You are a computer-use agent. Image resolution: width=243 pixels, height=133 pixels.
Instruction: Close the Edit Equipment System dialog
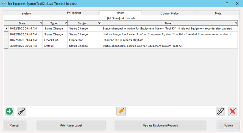click(x=237, y=3)
